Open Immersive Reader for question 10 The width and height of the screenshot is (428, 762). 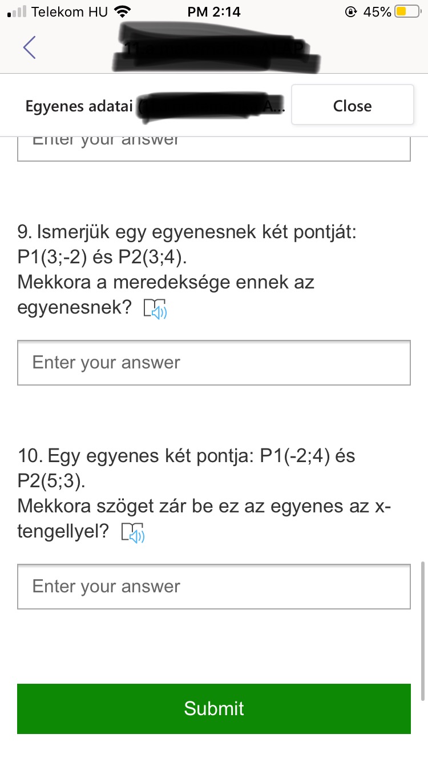pyautogui.click(x=134, y=532)
